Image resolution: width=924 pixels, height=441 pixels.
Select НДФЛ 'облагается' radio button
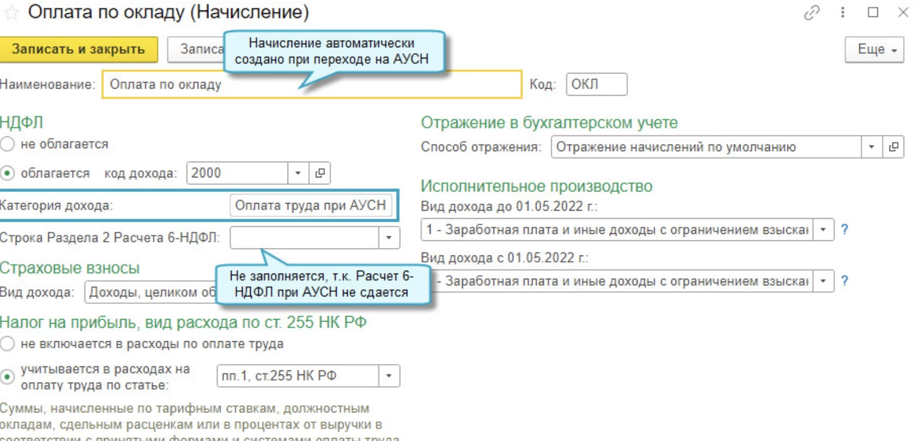click(x=8, y=173)
